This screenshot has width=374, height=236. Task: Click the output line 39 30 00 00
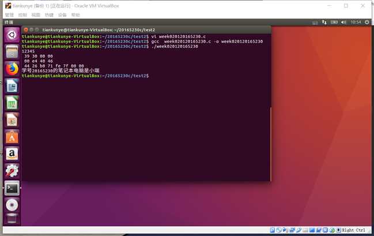39,56
